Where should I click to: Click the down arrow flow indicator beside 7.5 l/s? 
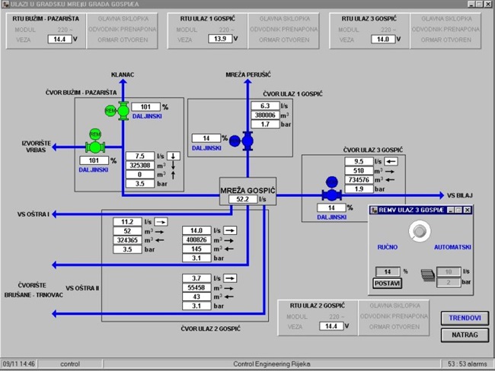pyautogui.click(x=174, y=156)
